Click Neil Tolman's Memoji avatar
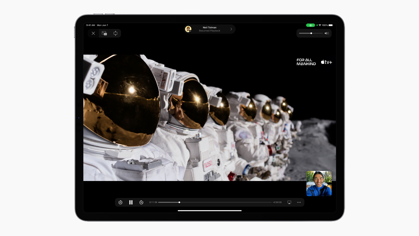This screenshot has height=236, width=419. click(x=189, y=29)
